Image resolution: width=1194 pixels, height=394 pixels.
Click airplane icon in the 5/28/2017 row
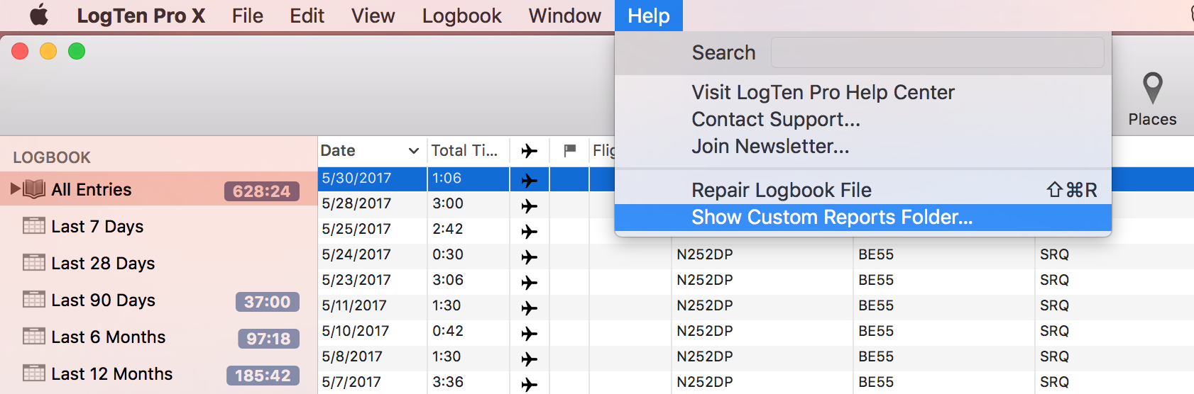[x=530, y=206]
